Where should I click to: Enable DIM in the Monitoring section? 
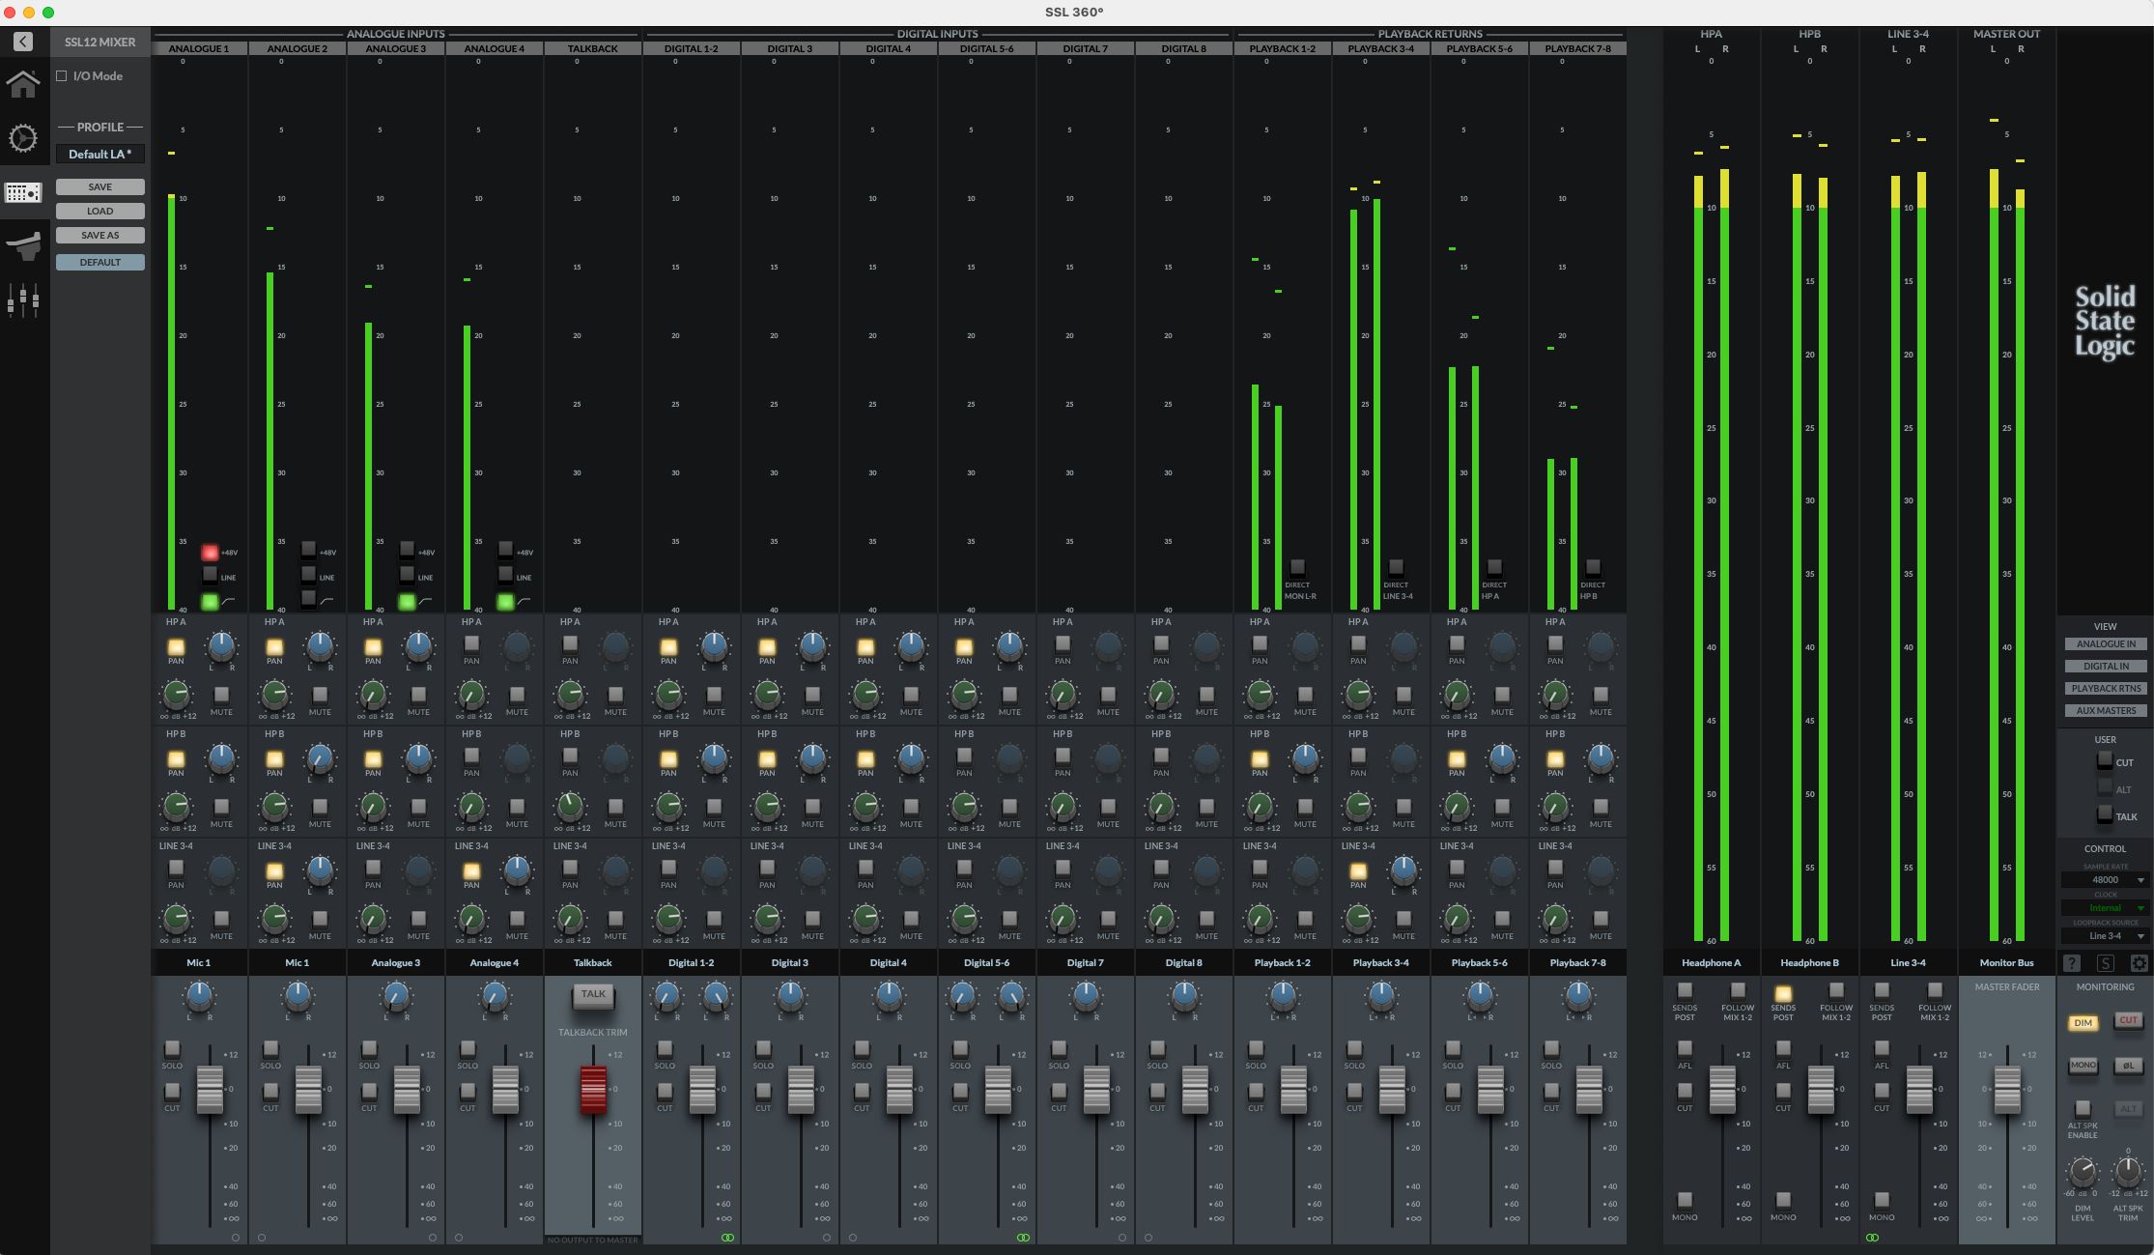pos(2083,1021)
